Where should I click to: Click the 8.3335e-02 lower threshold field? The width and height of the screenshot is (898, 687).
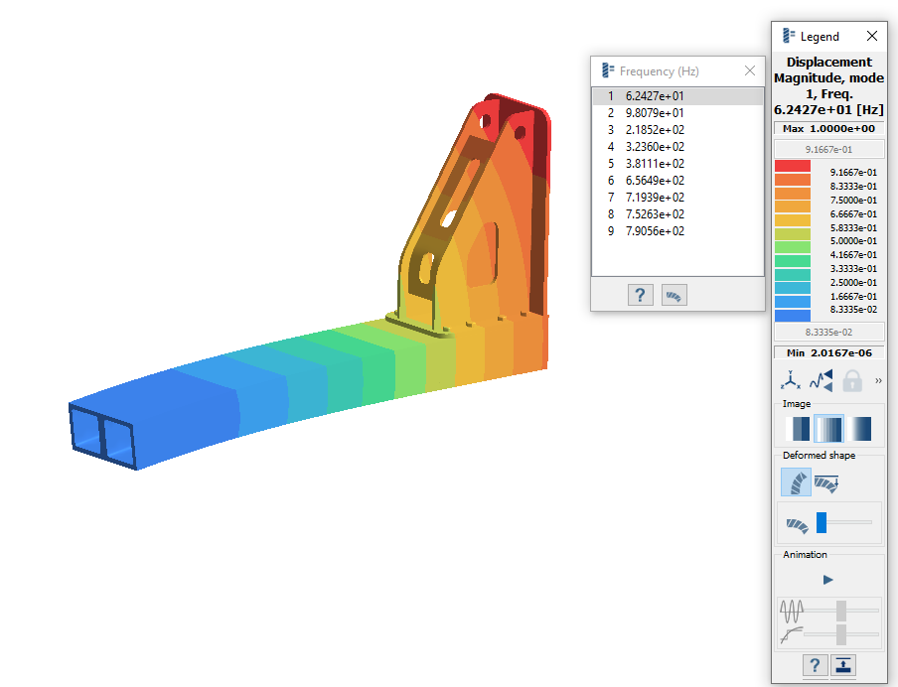[x=827, y=333]
